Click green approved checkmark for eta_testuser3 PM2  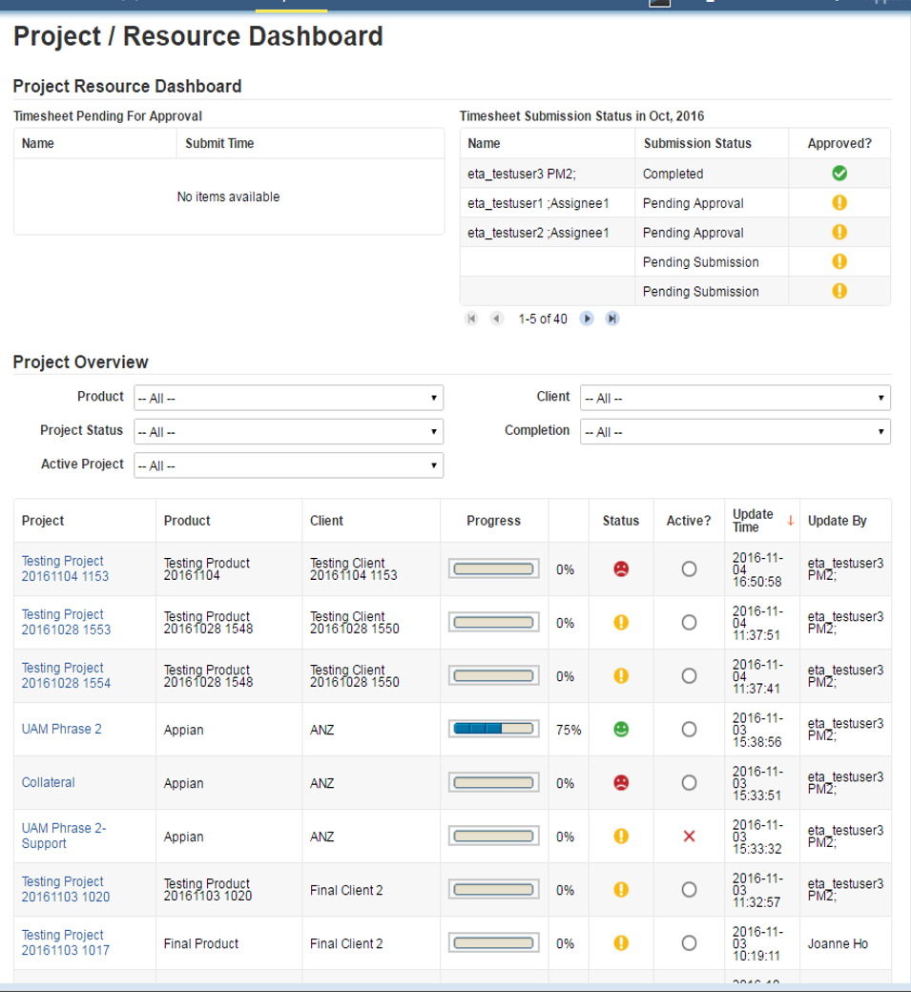click(x=839, y=174)
